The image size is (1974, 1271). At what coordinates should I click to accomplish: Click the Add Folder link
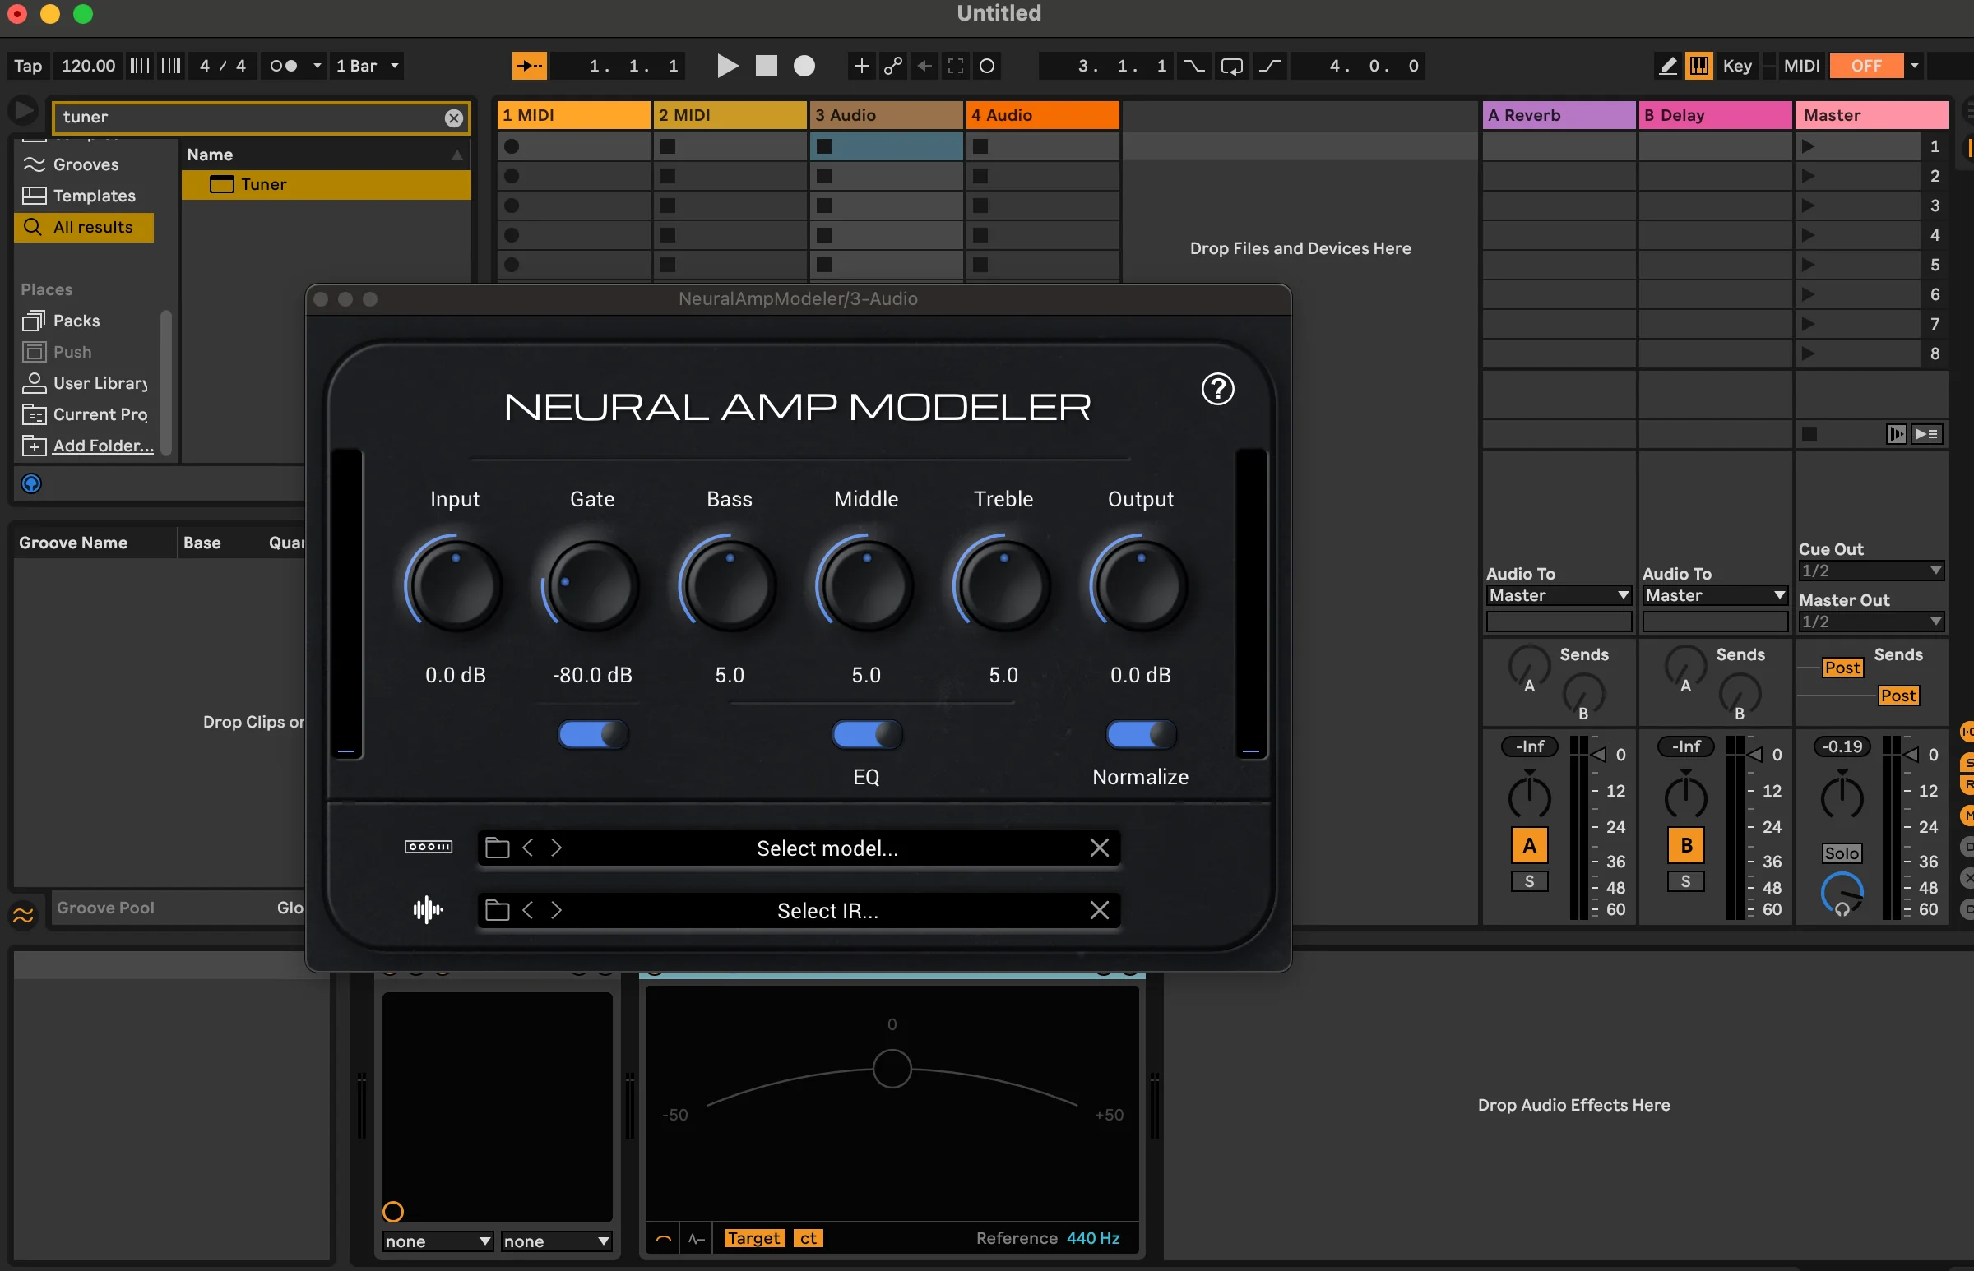102,446
